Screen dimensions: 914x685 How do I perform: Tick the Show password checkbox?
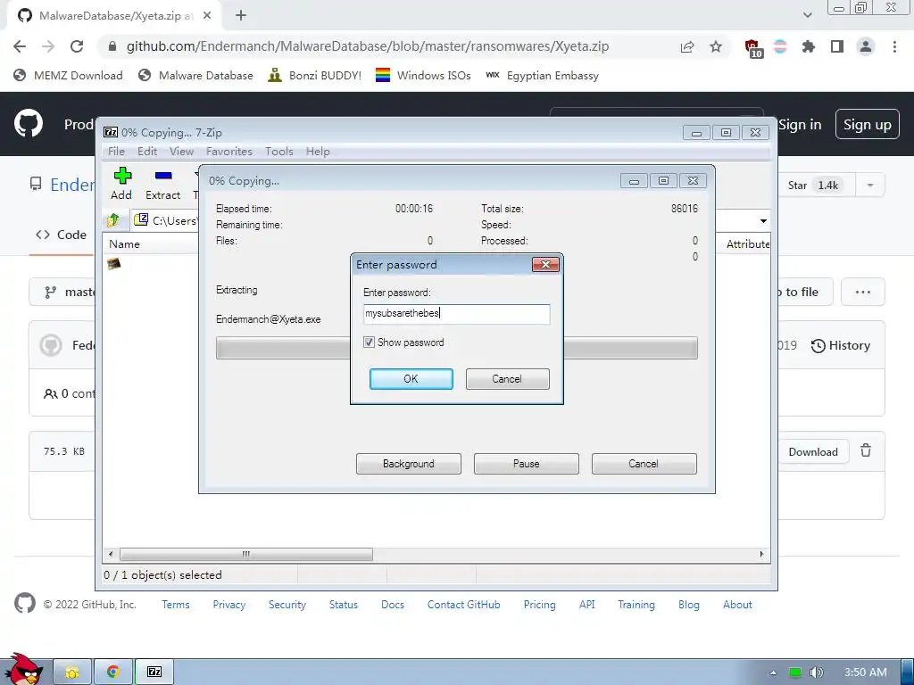pos(369,342)
